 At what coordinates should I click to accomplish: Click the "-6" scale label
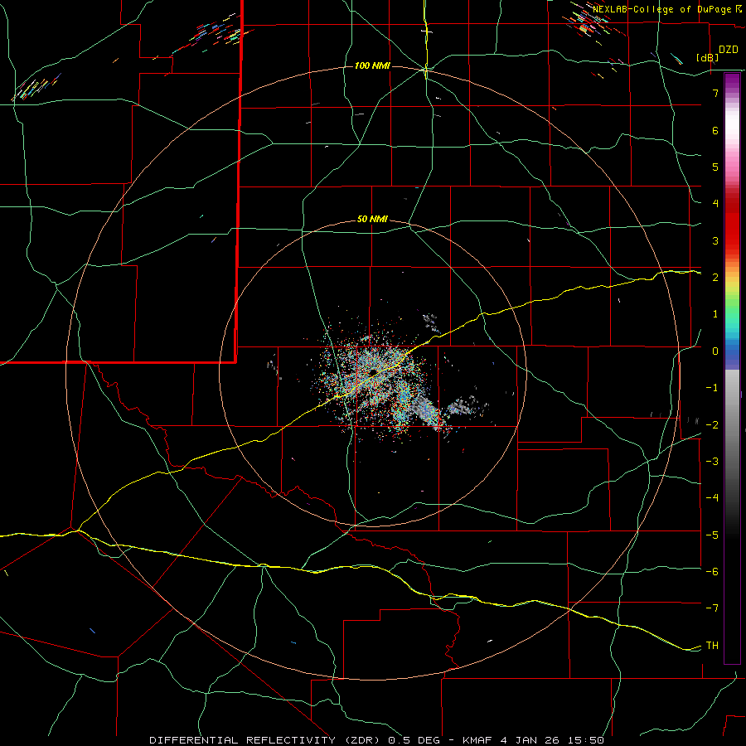(x=712, y=571)
